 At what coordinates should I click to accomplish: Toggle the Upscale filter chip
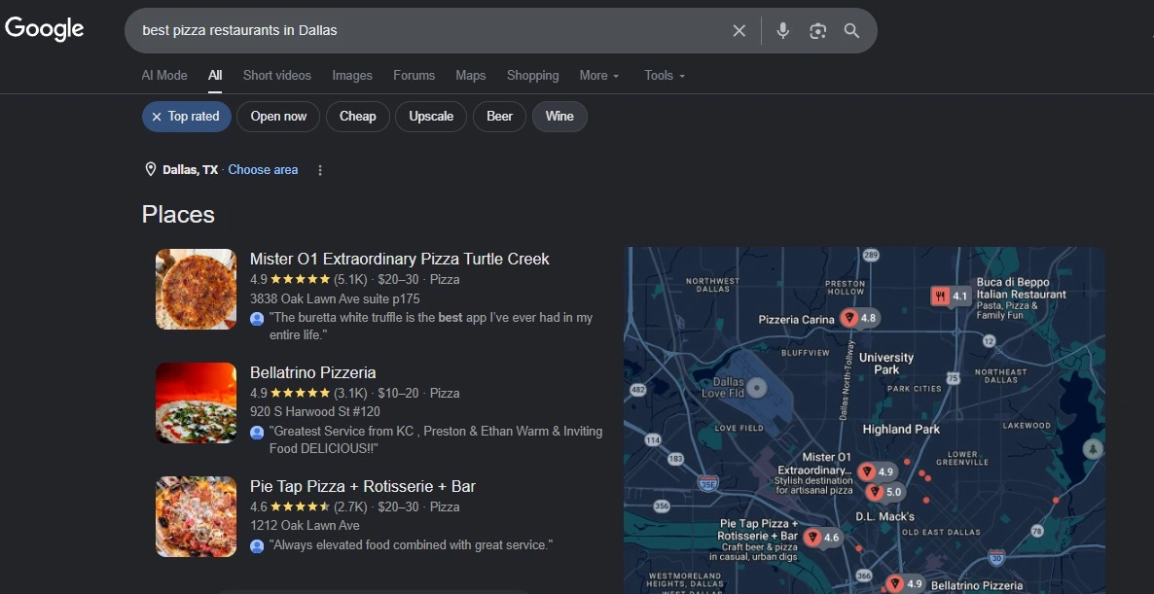[x=431, y=116]
